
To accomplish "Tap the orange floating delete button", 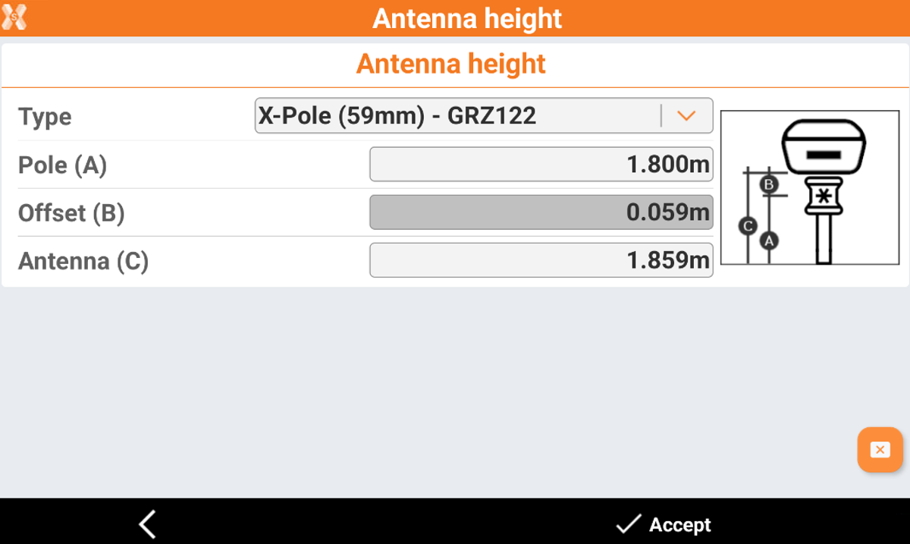I will click(x=880, y=450).
